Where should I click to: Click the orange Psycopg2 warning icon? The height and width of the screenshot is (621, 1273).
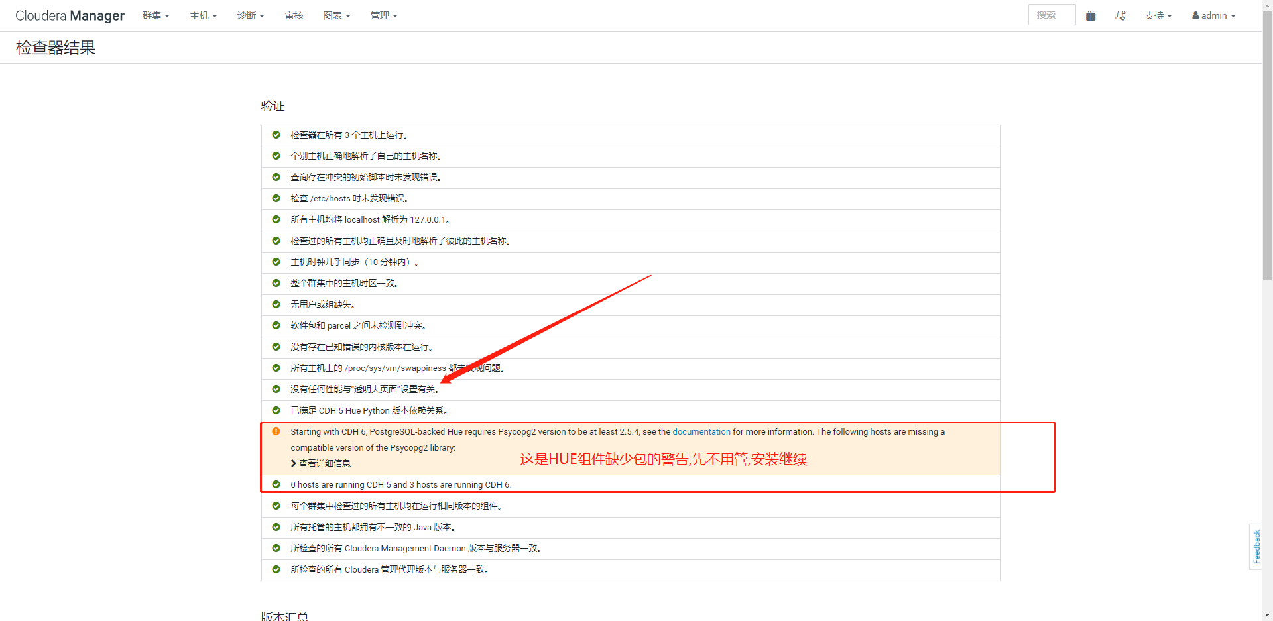point(276,431)
